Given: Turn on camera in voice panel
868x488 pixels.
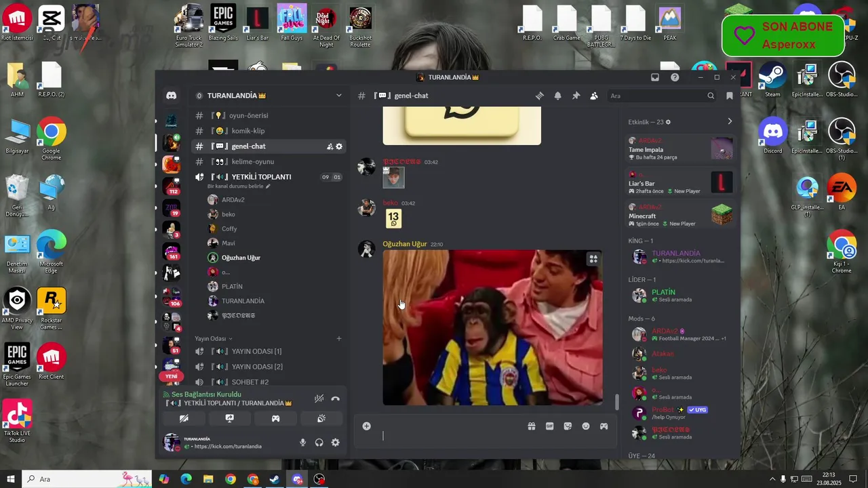Looking at the screenshot, I should [184, 418].
